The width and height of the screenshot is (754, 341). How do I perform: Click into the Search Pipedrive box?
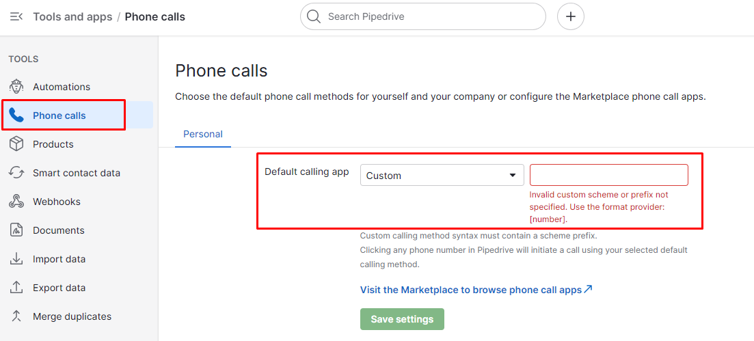422,16
